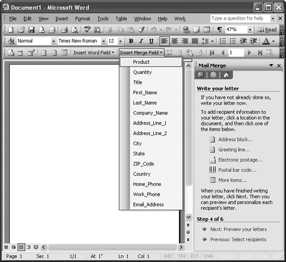Image resolution: width=286 pixels, height=262 pixels.
Task: Click More items link
Action: pos(232,180)
